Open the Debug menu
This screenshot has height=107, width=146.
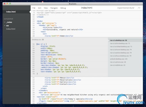[x=63, y=8]
